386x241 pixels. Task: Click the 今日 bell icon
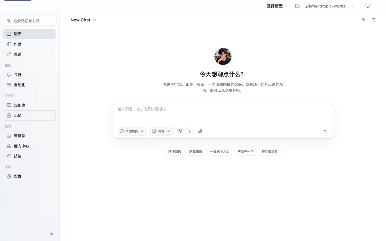tap(9, 75)
